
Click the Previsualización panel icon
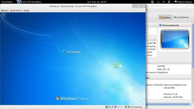pos(160,25)
